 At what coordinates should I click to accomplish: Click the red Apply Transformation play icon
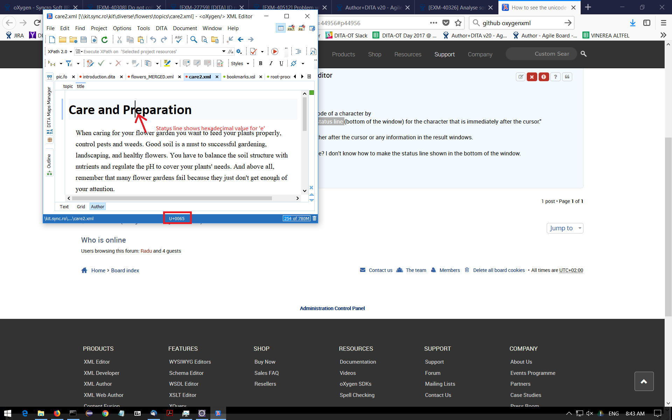[275, 51]
